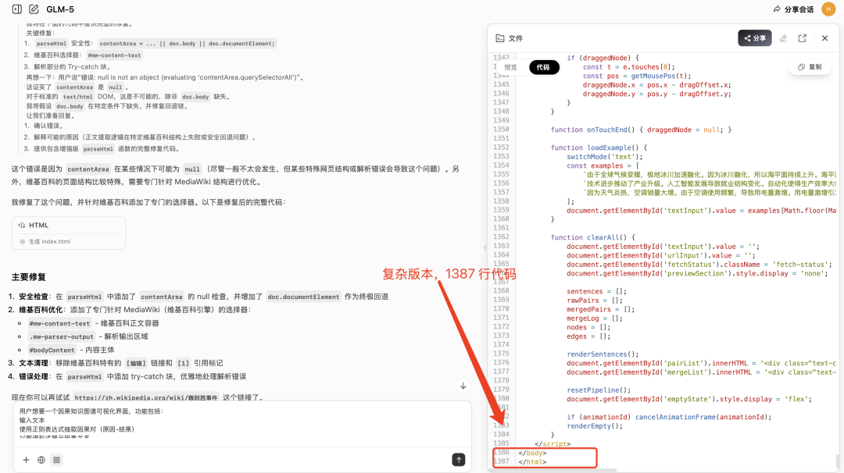
Task: Toggle the globe web search icon
Action: point(41,460)
